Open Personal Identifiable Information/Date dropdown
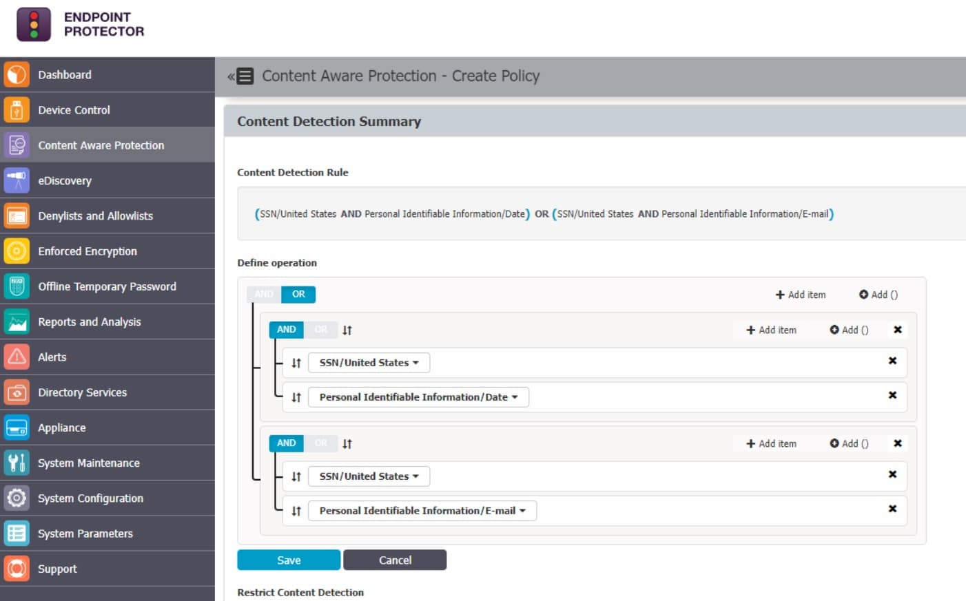Screen dimensions: 966x601 [418, 397]
